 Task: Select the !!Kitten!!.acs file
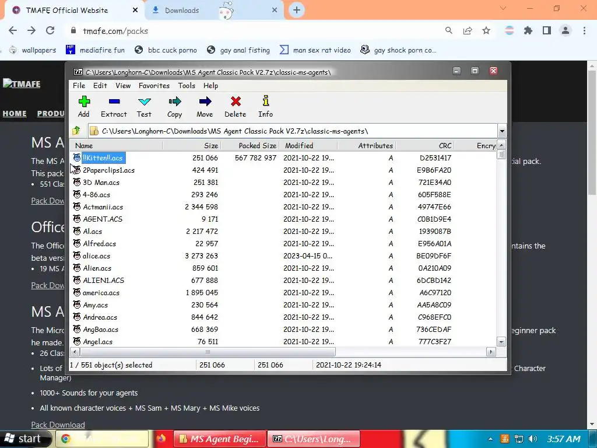pos(103,157)
